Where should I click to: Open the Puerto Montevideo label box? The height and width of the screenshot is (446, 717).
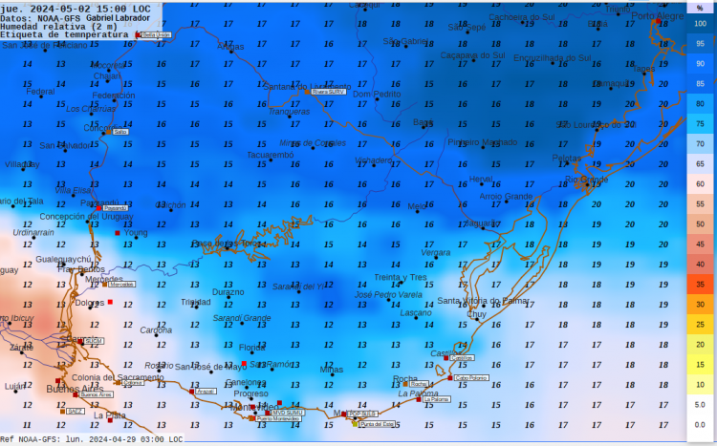[278, 419]
